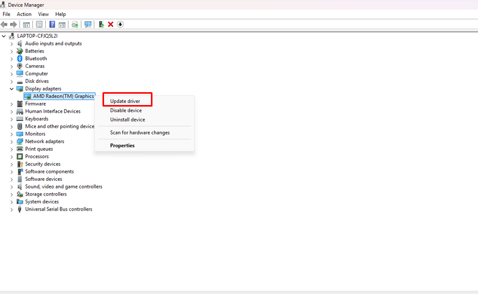Choose Update driver from the context menu
Image resolution: width=478 pixels, height=294 pixels.
[125, 101]
